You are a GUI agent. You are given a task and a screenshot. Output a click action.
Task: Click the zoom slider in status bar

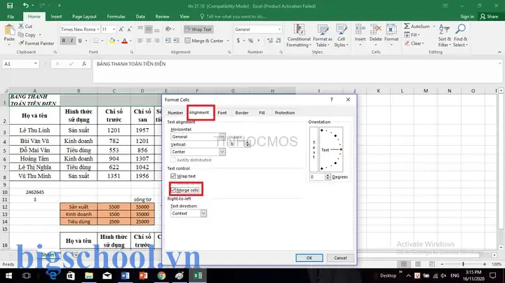463,264
